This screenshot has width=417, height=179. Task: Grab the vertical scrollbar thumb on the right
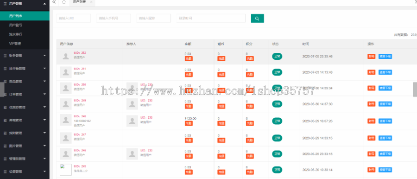pyautogui.click(x=415, y=89)
